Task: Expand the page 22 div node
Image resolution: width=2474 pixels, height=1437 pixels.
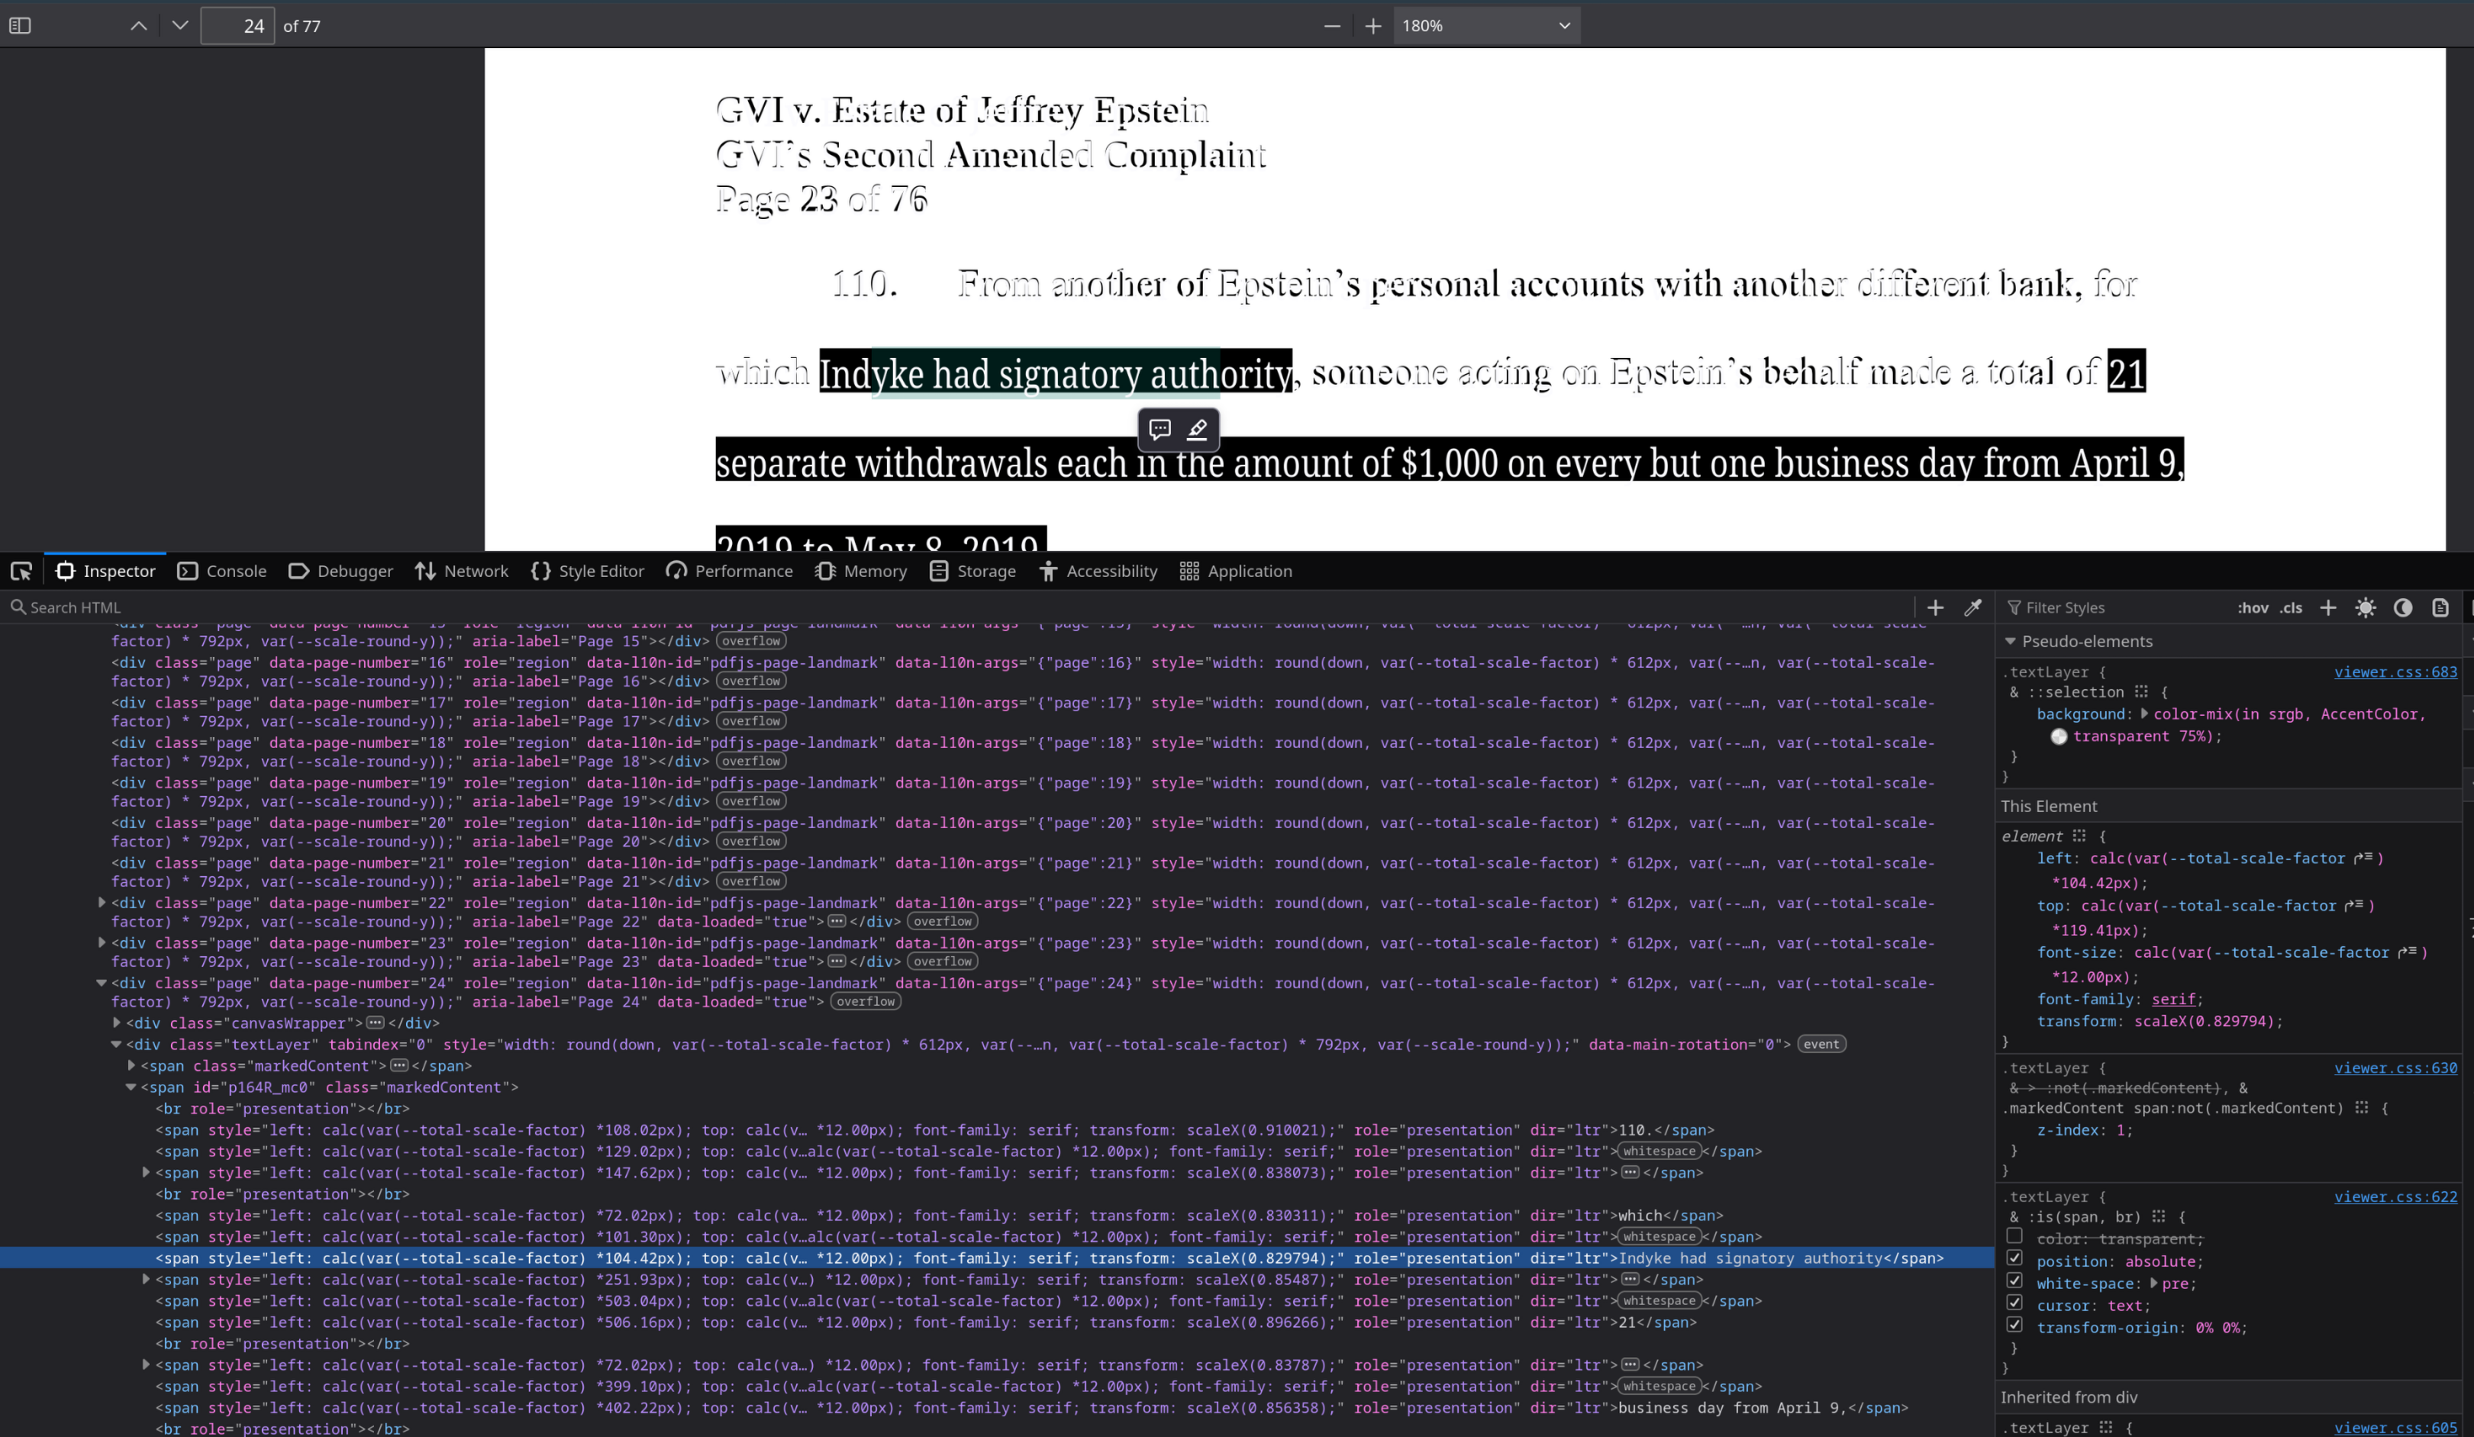Action: click(101, 902)
